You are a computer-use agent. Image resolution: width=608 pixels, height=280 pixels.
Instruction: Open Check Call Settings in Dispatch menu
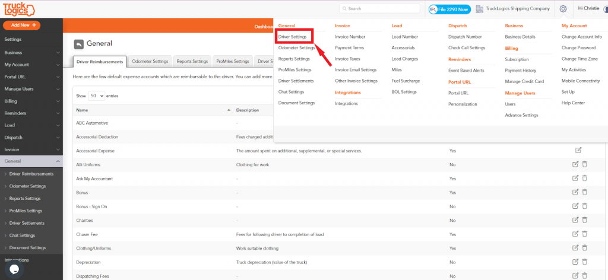(467, 48)
